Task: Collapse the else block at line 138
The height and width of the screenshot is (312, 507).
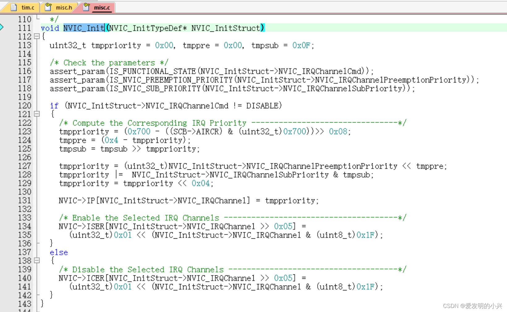Action: pos(37,261)
